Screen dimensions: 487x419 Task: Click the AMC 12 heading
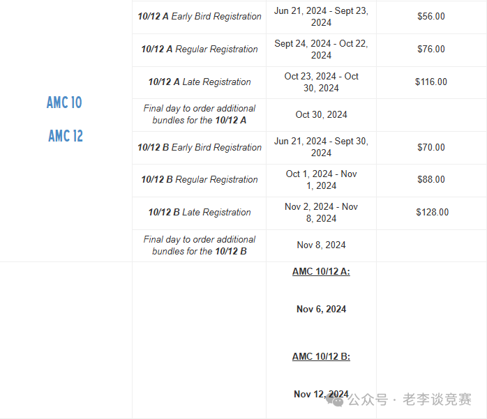coord(66,136)
